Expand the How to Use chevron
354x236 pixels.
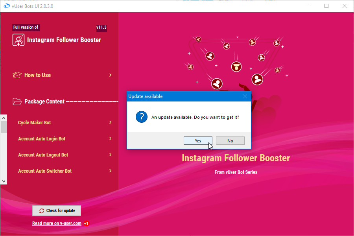tap(111, 75)
